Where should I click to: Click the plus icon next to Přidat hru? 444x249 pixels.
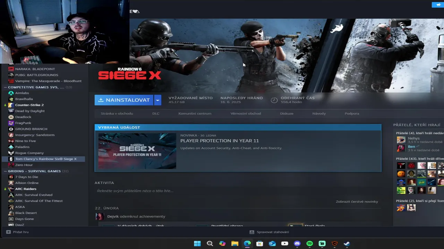coord(8,232)
